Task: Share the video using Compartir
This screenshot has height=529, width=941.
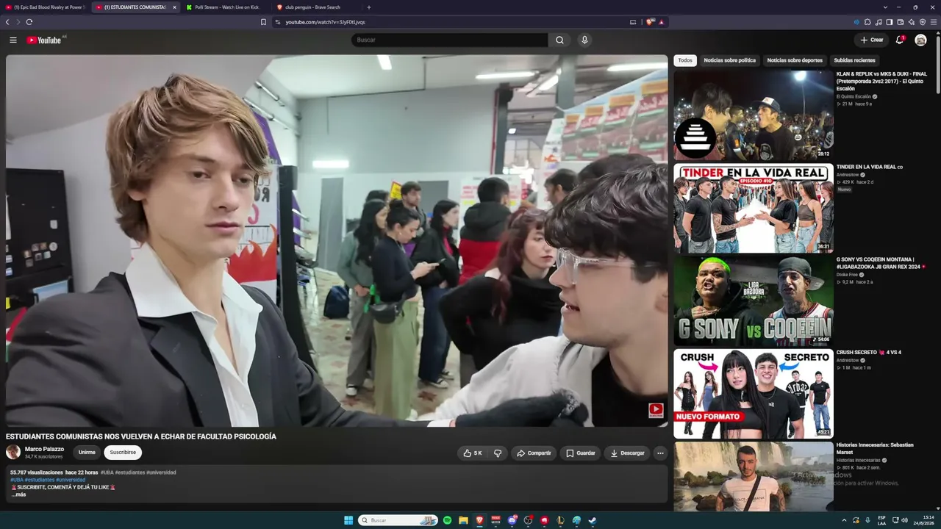Action: (x=534, y=453)
